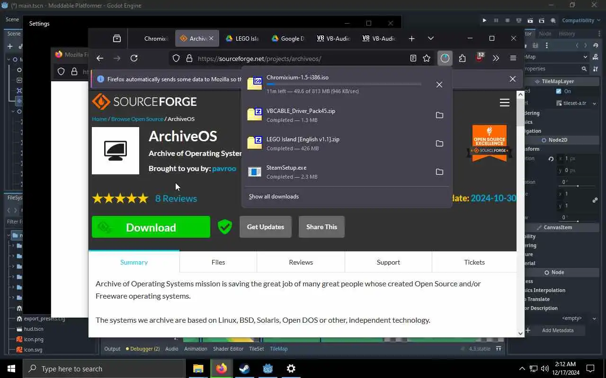Open Firefox reader view icon
This screenshot has width=606, height=378.
[413, 58]
